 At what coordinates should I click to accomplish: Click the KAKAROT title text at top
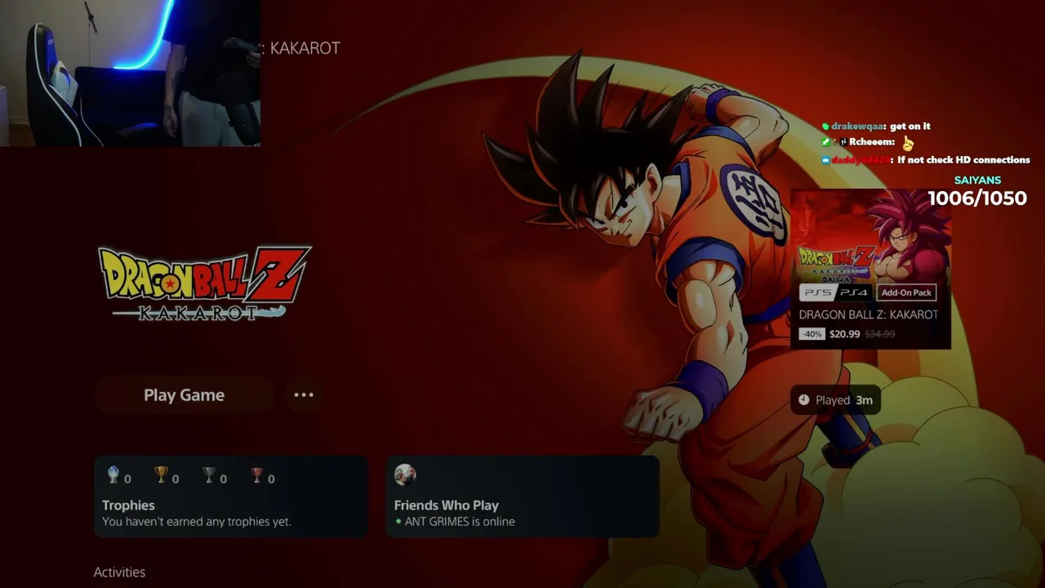point(305,48)
